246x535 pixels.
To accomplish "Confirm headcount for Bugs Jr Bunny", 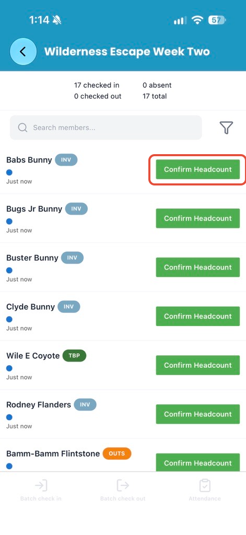I will (x=198, y=218).
